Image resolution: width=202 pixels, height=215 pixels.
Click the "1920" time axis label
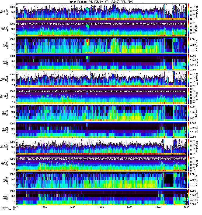(x=130, y=207)
